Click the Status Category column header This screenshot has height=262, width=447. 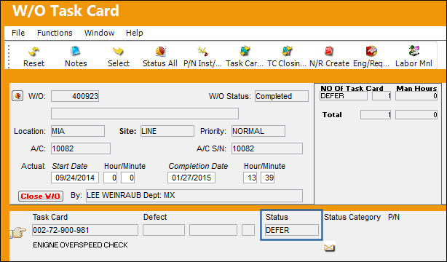click(352, 217)
